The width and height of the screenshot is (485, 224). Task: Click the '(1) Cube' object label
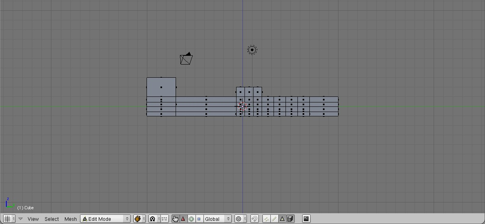click(x=25, y=208)
